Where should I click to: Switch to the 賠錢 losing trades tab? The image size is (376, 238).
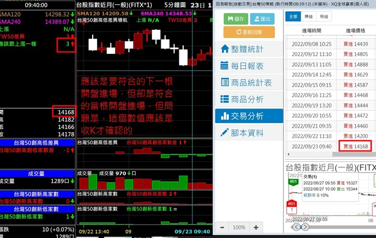[324, 16]
